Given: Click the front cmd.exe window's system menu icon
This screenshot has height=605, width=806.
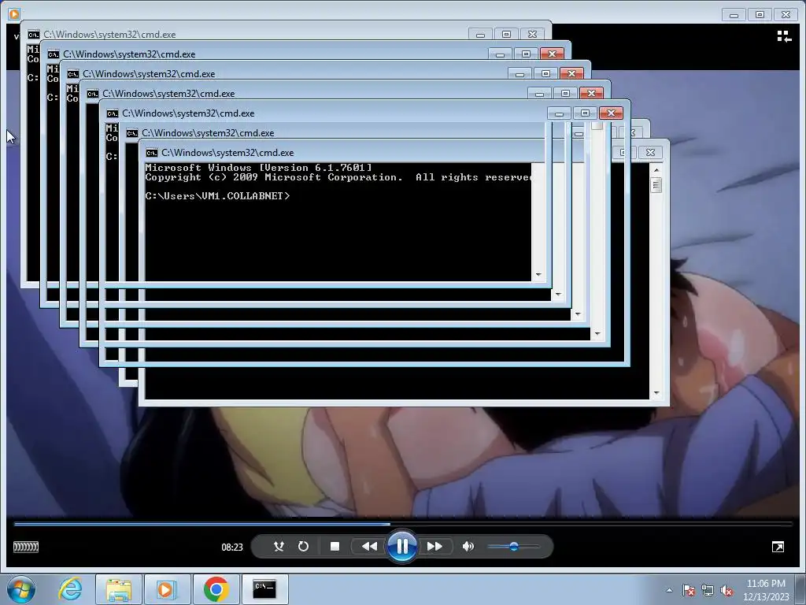Looking at the screenshot, I should [152, 153].
